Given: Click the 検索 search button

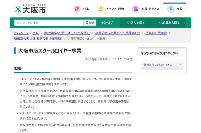Looking at the screenshot, I should pos(90,23).
